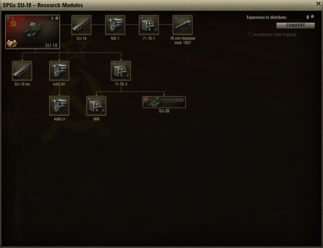This screenshot has width=323, height=248.
Task: Select the SU-18 suspension module icon
Action: click(81, 25)
